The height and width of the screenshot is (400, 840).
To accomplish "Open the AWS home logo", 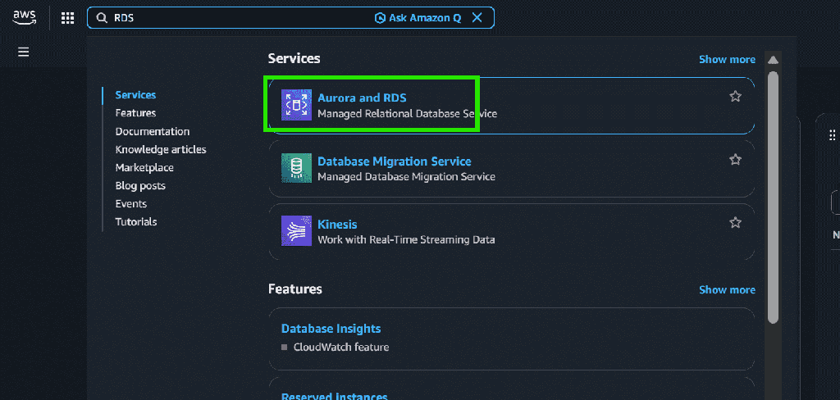I will 24,18.
